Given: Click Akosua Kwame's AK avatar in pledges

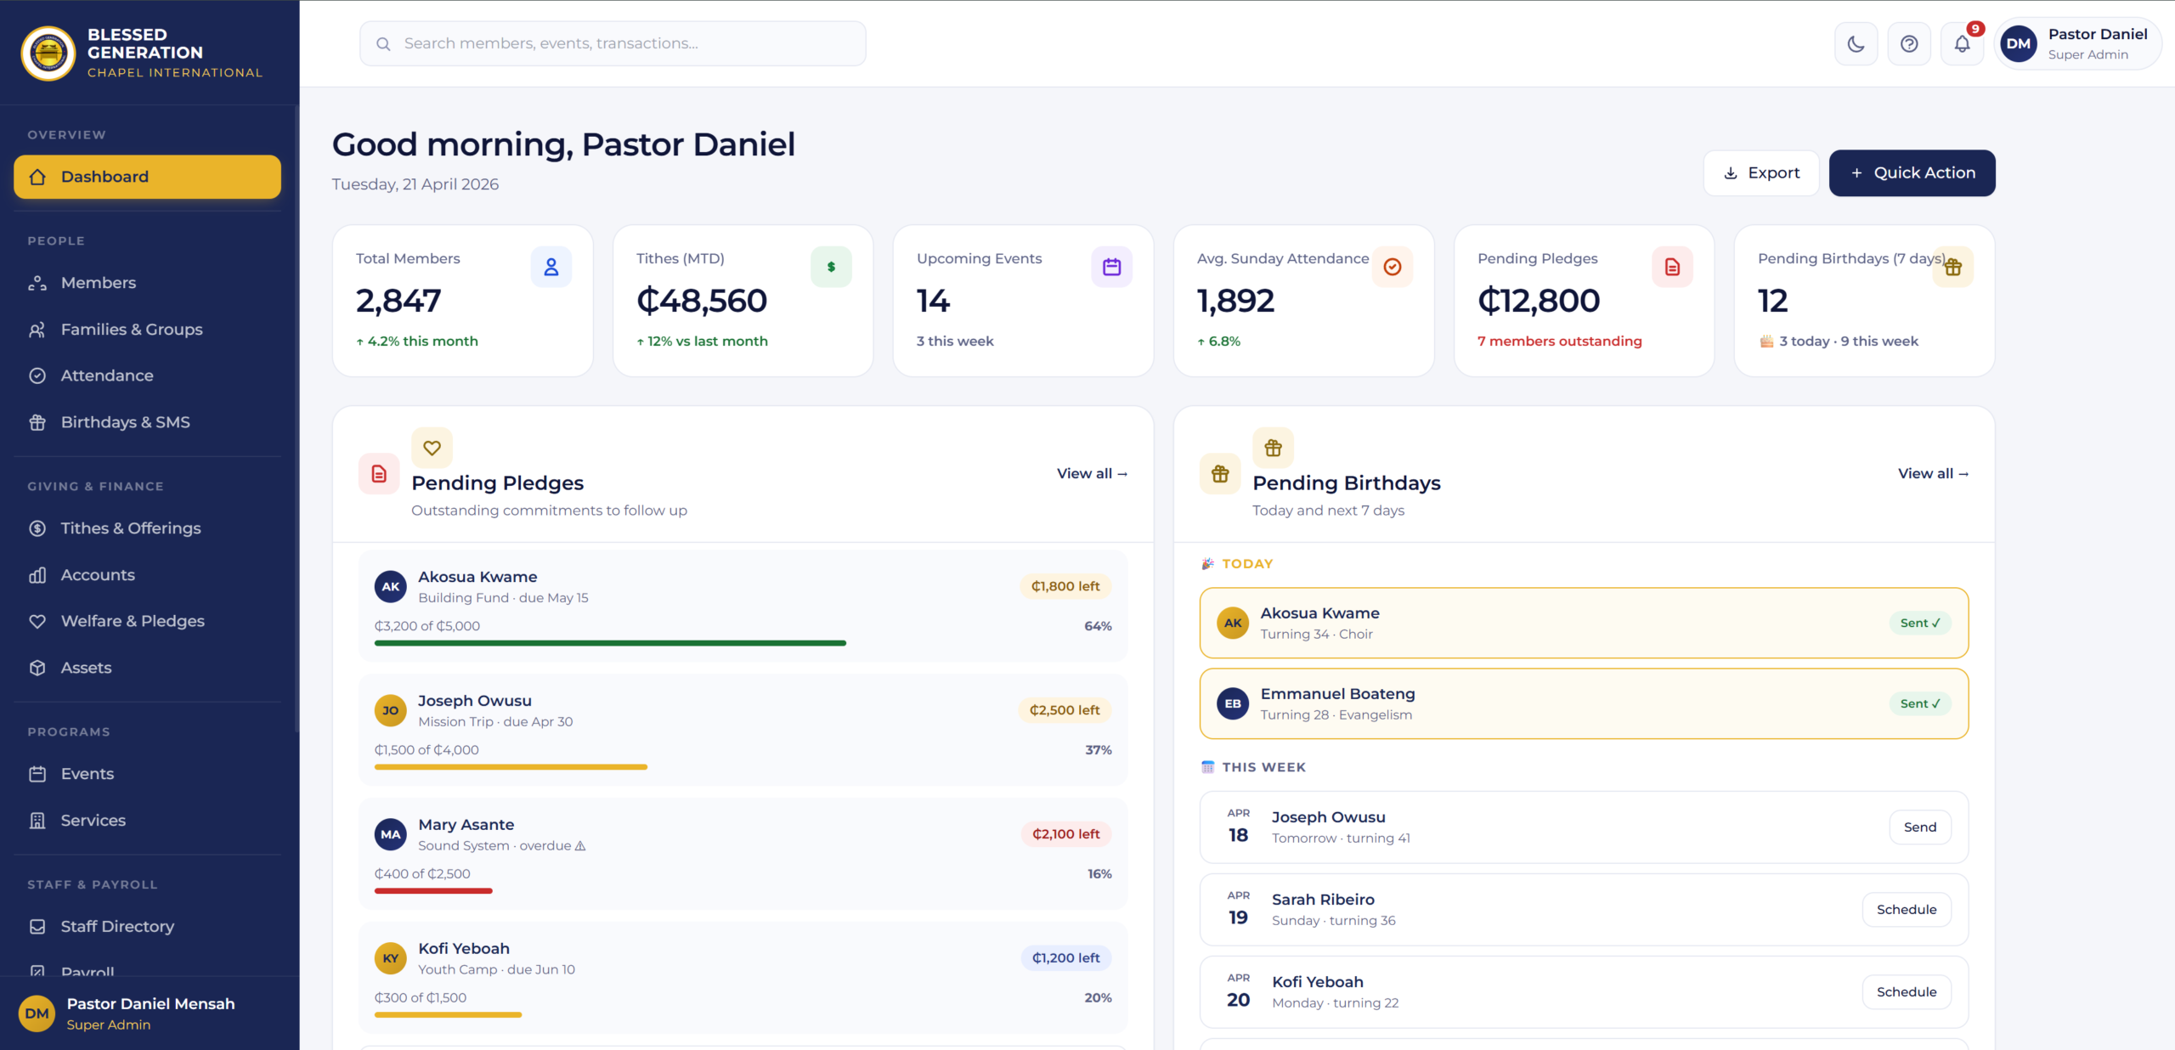Looking at the screenshot, I should (391, 586).
